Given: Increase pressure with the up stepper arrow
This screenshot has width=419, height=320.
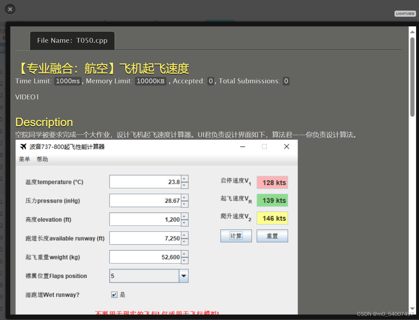Looking at the screenshot, I should (185, 197).
